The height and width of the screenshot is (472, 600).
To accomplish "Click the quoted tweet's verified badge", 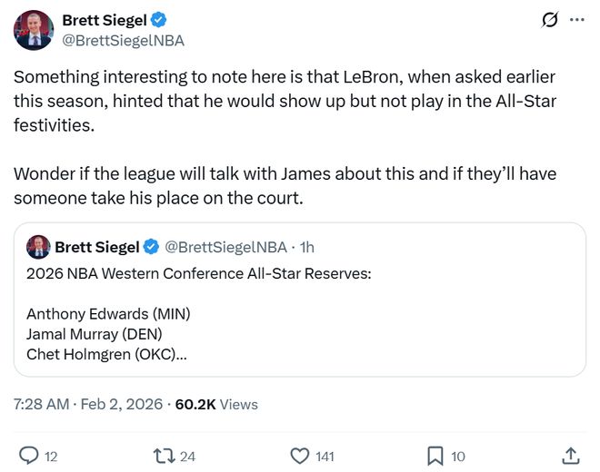I will coord(152,247).
